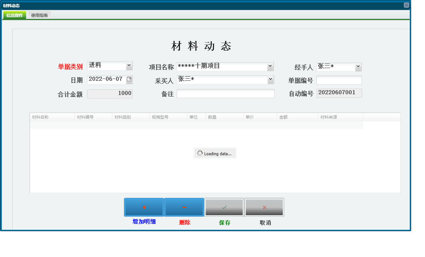Viewport: 425px width, 257px height.
Task: Click the green checkmark save icon
Action: pyautogui.click(x=224, y=207)
